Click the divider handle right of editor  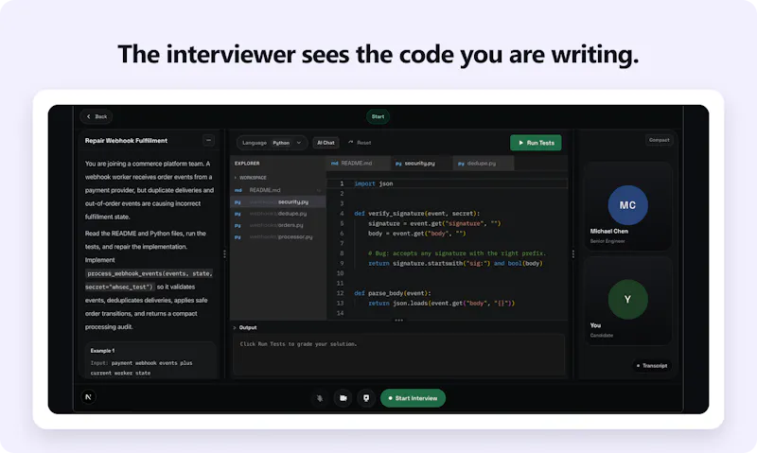click(573, 253)
